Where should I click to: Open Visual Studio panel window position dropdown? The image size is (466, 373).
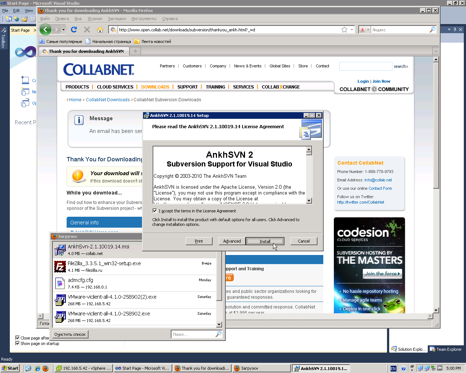tap(449, 30)
